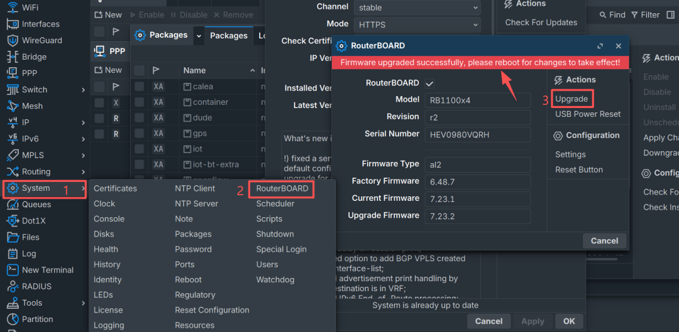Expand the IPv6 submenu arrow

pos(83,139)
